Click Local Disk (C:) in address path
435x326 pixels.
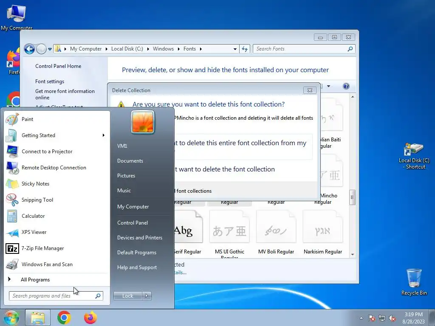click(127, 49)
